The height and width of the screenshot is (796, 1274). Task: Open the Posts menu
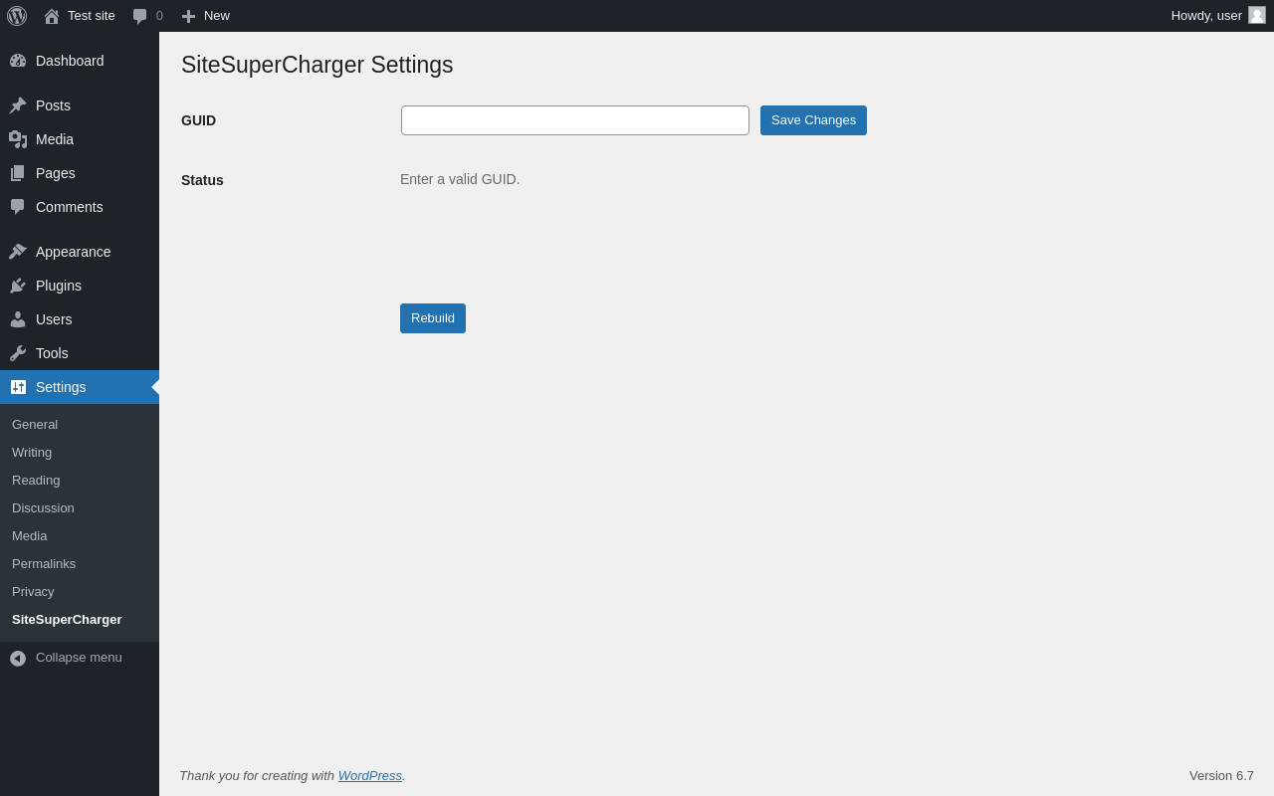(80, 105)
